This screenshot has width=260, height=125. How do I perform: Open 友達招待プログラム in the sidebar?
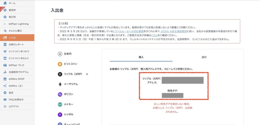[17, 72]
